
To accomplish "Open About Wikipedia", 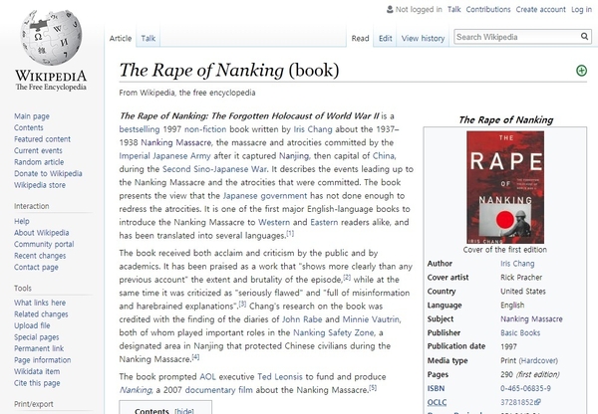I will click(x=42, y=232).
